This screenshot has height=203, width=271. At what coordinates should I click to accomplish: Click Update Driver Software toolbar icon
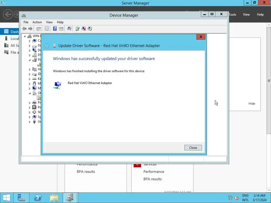click(78, 29)
